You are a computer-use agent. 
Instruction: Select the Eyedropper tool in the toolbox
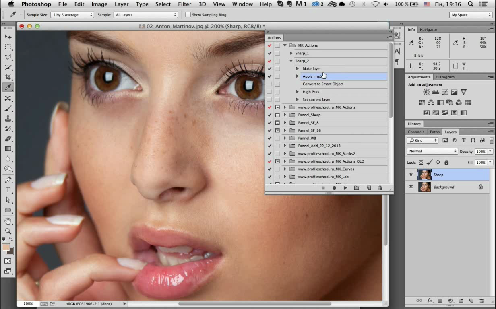tap(8, 87)
